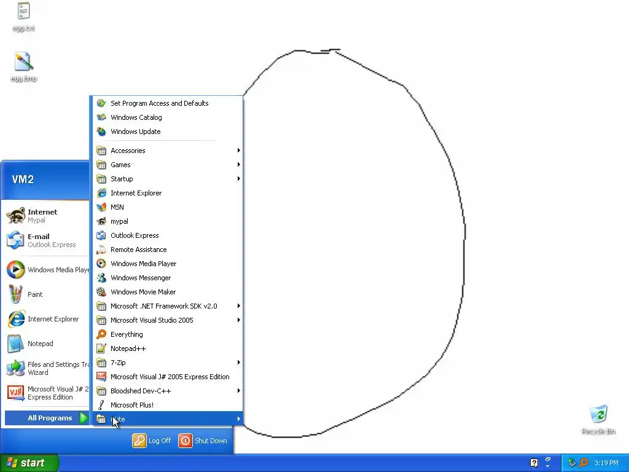Open Windows Movie Maker
The image size is (629, 472).
click(167, 292)
